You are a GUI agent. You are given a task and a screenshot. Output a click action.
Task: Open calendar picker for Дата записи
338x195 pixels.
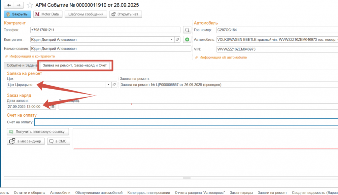pyautogui.click(x=53, y=107)
